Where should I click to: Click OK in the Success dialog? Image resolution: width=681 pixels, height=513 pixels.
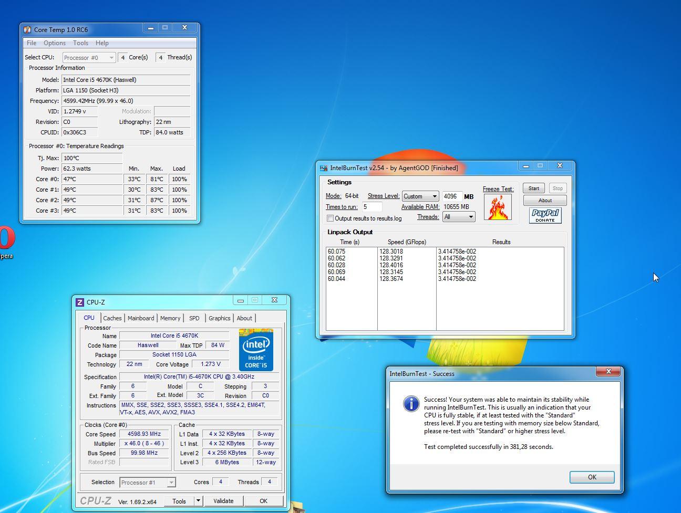tap(592, 477)
